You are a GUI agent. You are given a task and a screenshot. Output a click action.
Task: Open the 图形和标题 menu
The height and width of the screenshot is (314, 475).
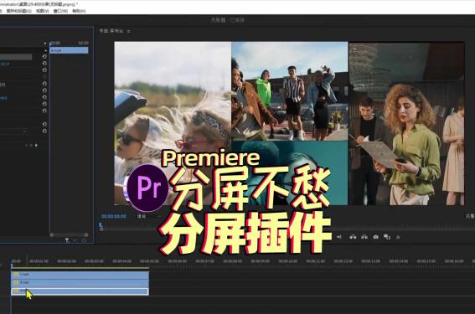pyautogui.click(x=18, y=11)
